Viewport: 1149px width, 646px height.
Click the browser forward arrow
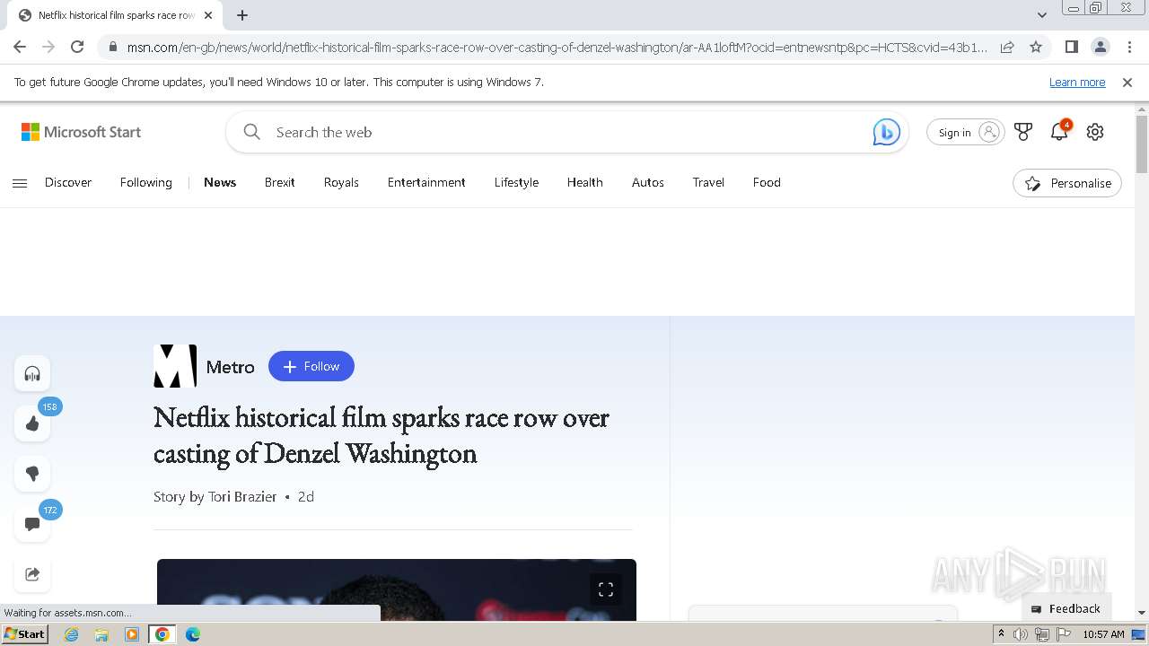[x=48, y=47]
